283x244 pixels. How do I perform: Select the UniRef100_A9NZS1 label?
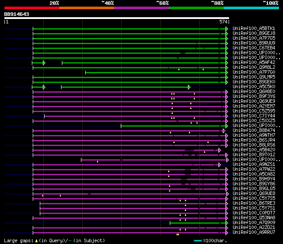[x=254, y=165]
